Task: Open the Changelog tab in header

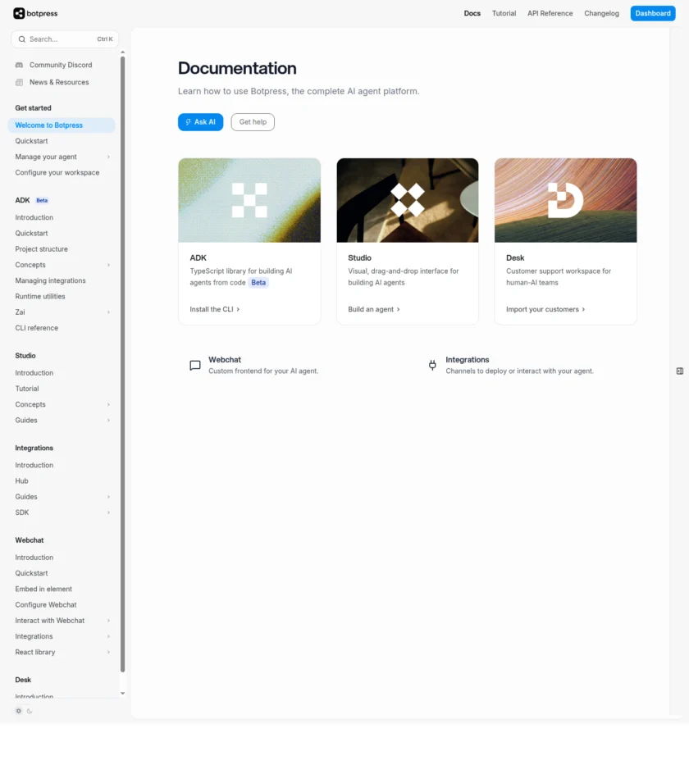Action: pos(601,13)
